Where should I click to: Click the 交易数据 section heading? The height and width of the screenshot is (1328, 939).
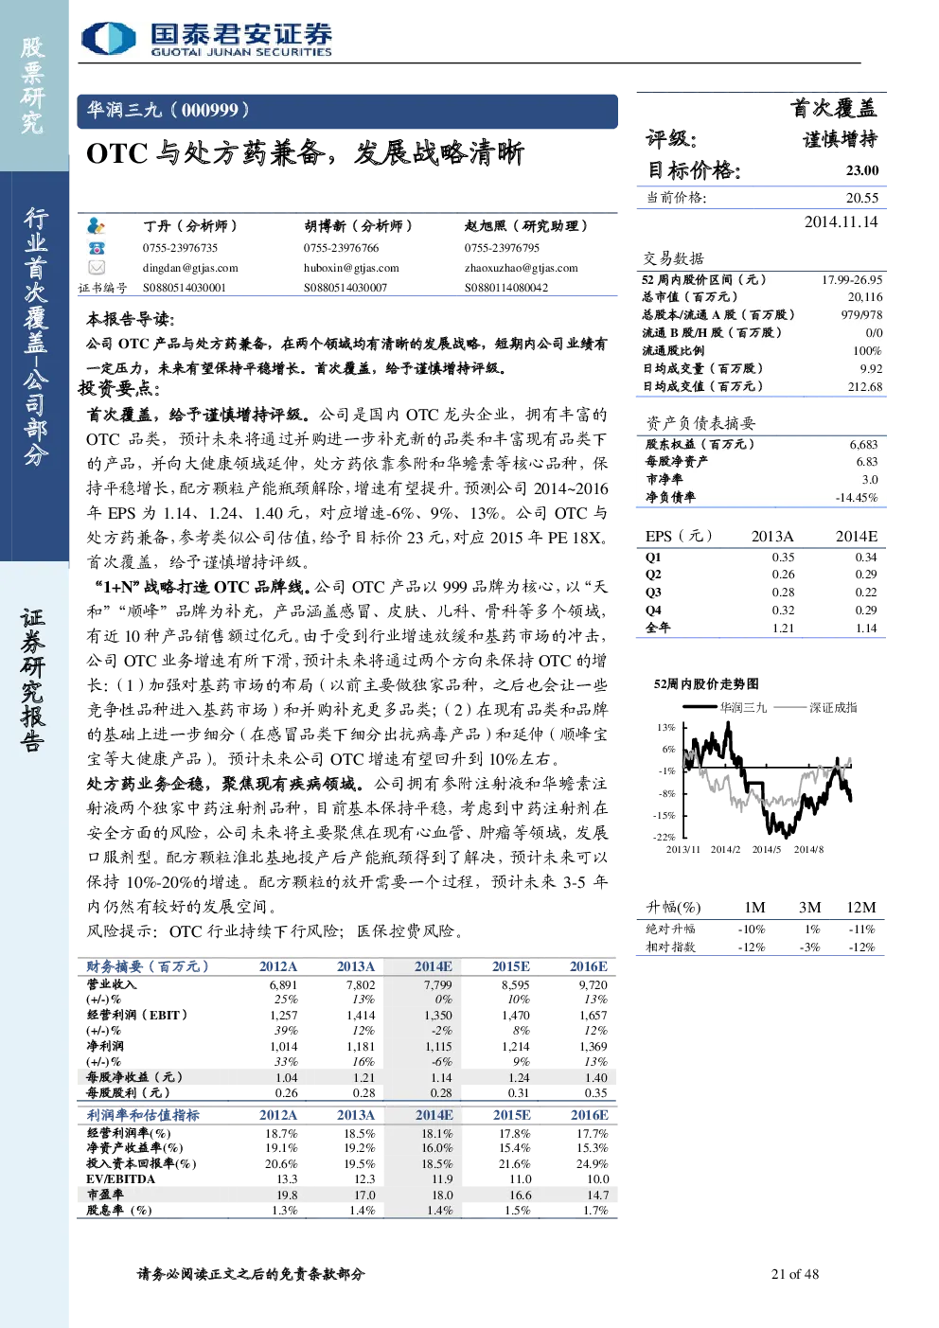tap(674, 258)
